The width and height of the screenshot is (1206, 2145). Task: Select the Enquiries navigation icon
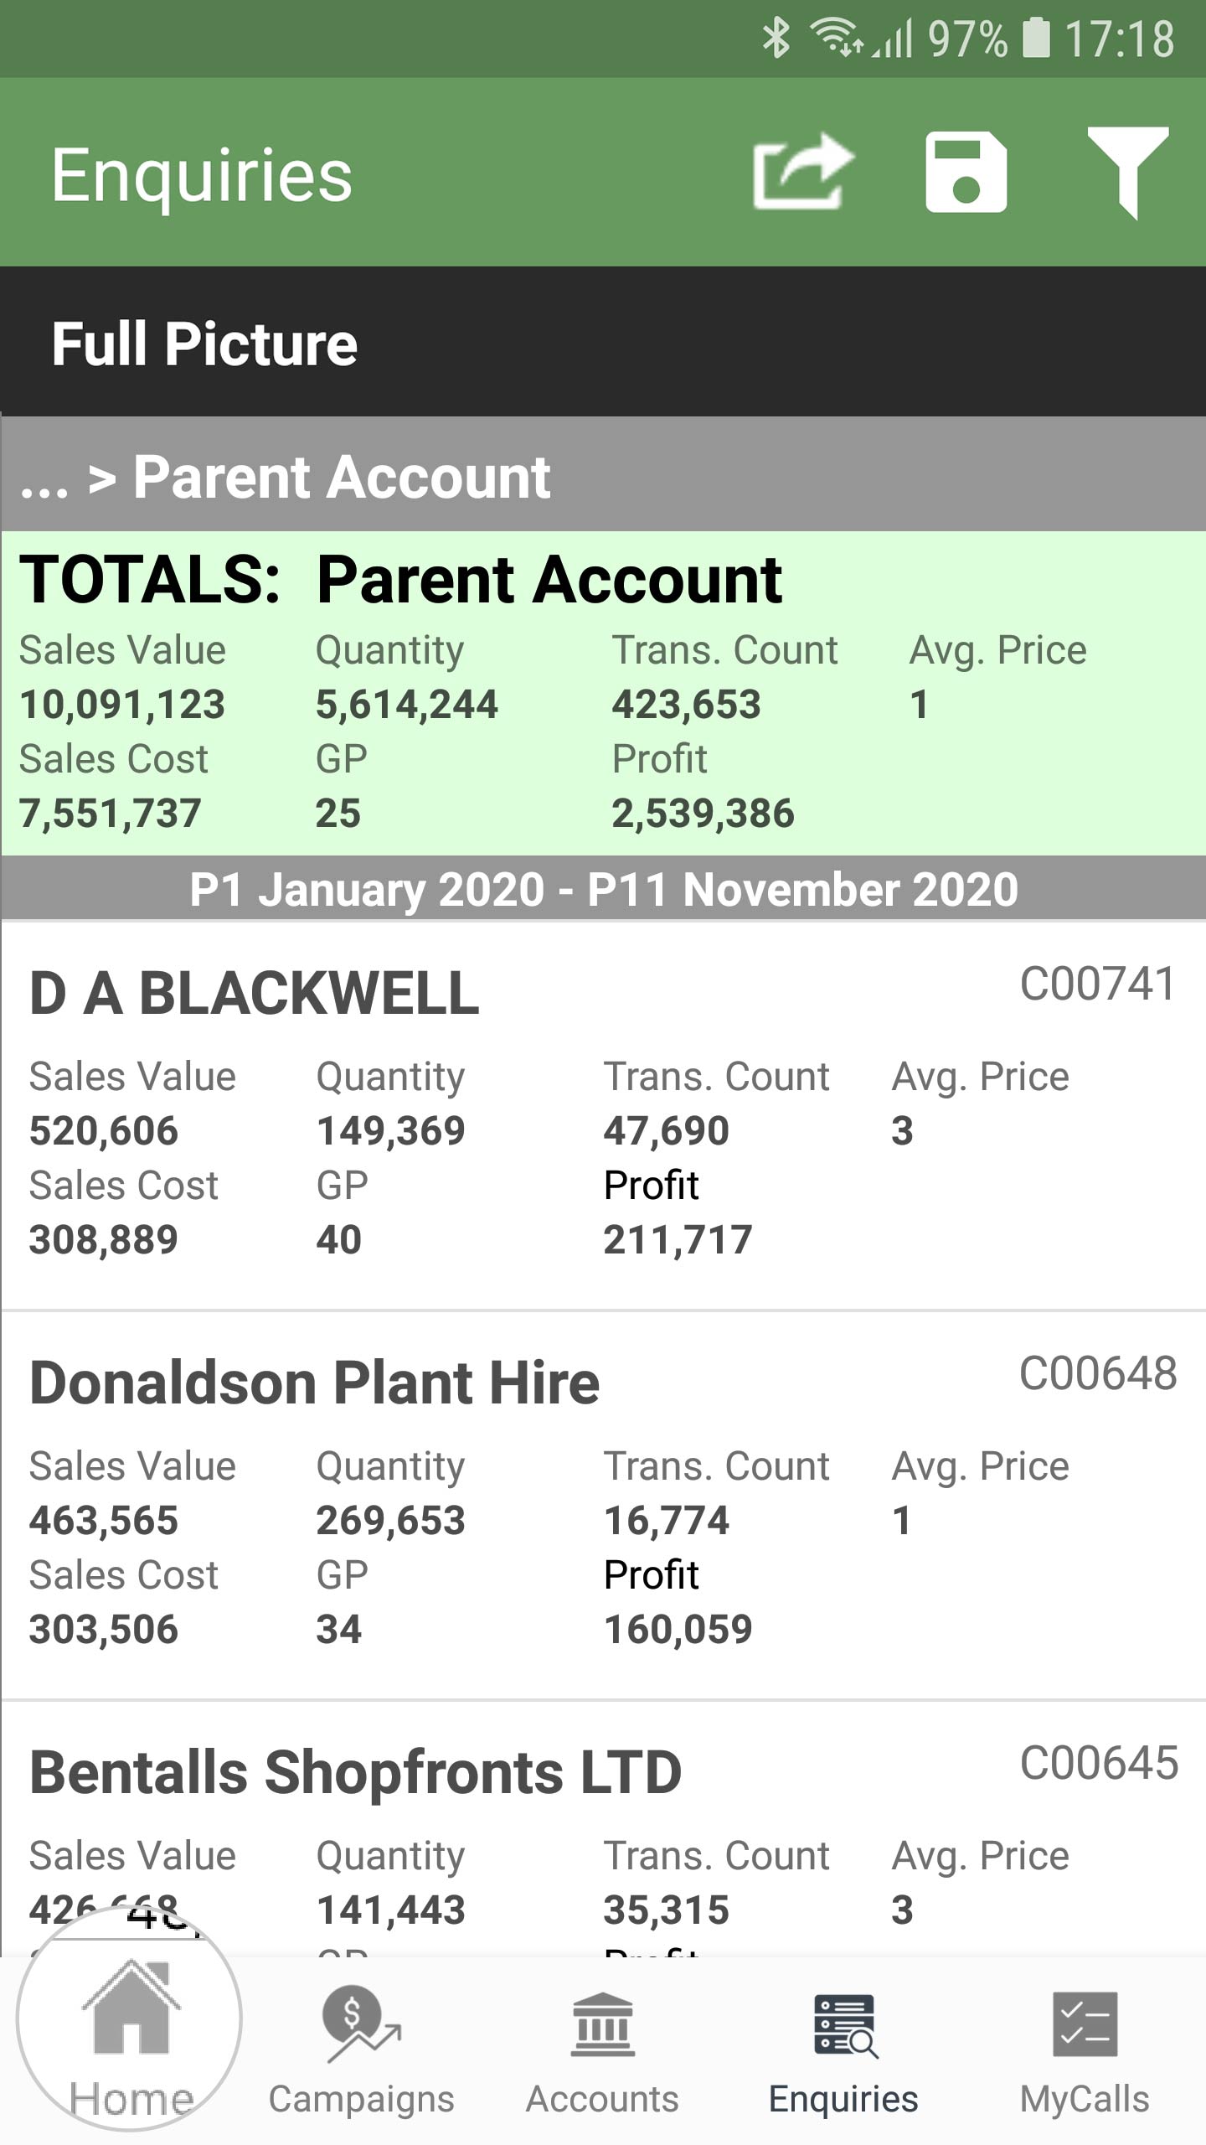(x=844, y=2026)
